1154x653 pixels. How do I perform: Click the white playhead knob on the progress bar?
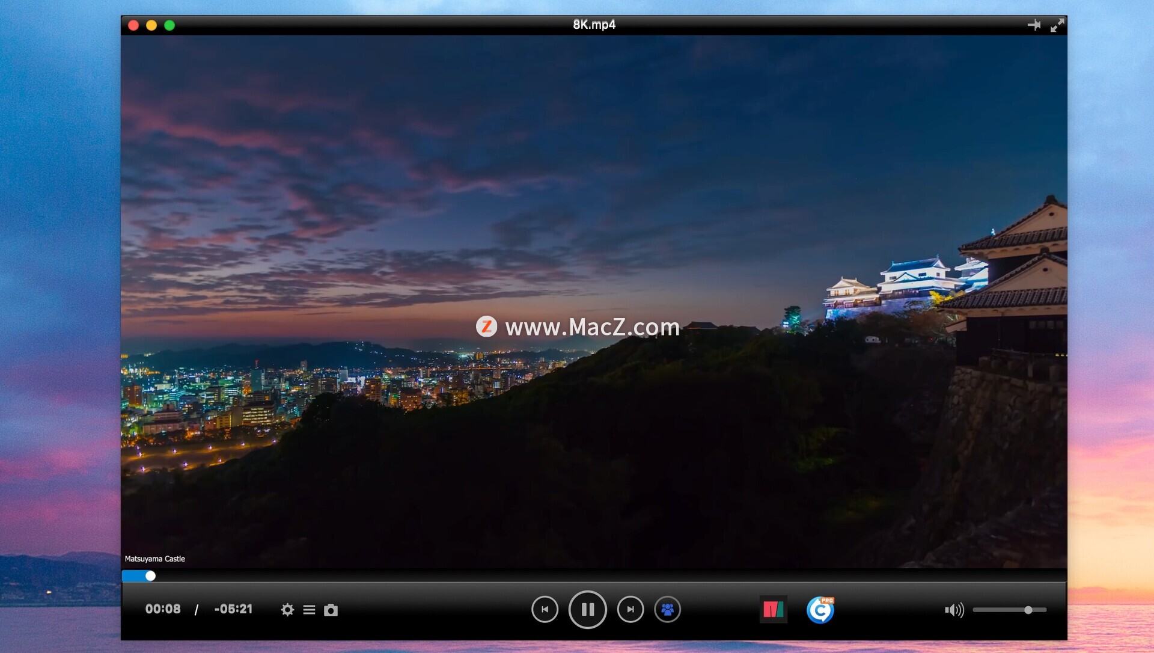150,576
